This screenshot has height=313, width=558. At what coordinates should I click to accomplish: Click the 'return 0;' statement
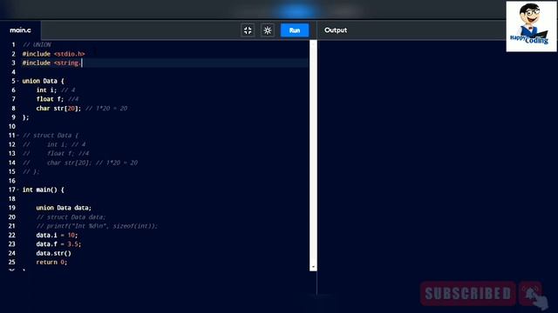pyautogui.click(x=51, y=263)
